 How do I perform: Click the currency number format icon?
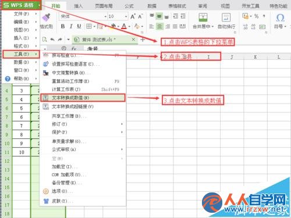tap(246, 16)
